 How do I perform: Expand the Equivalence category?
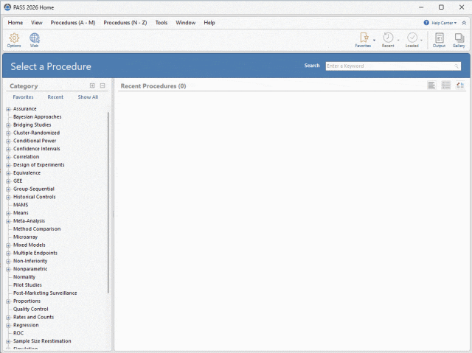(x=8, y=173)
